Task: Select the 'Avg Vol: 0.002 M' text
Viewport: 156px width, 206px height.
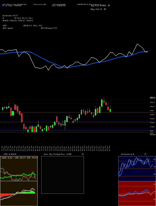Action: click(x=100, y=6)
